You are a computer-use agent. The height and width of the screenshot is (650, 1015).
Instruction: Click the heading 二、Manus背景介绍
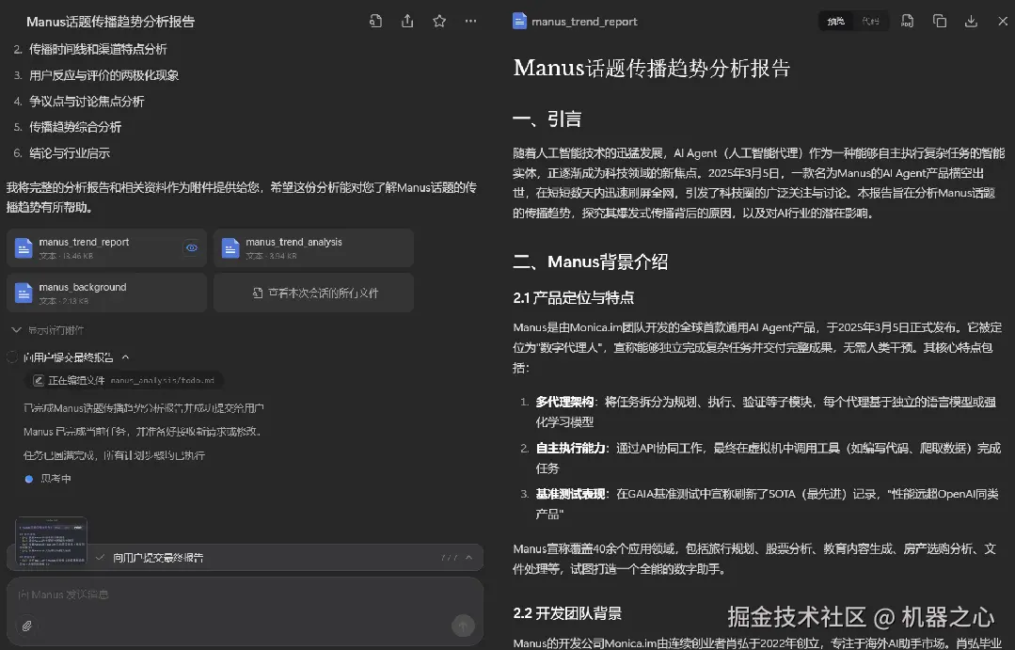[591, 262]
